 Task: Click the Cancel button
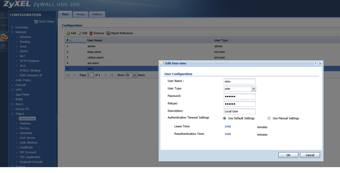tap(310, 155)
